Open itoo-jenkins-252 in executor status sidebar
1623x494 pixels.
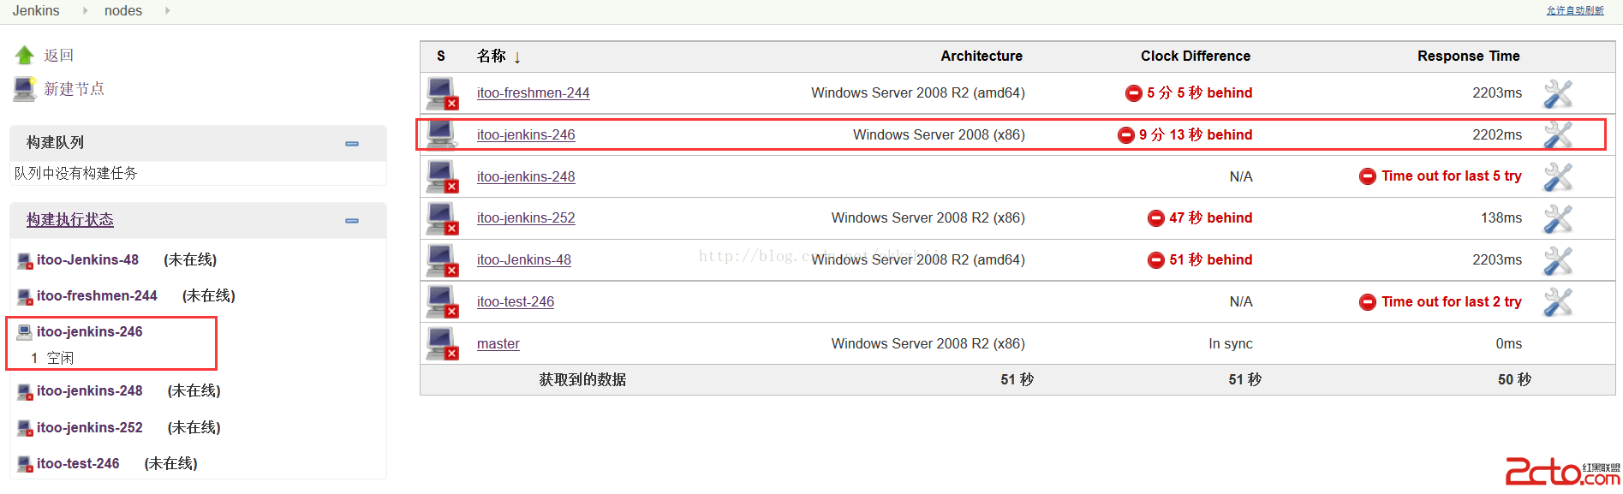click(90, 427)
